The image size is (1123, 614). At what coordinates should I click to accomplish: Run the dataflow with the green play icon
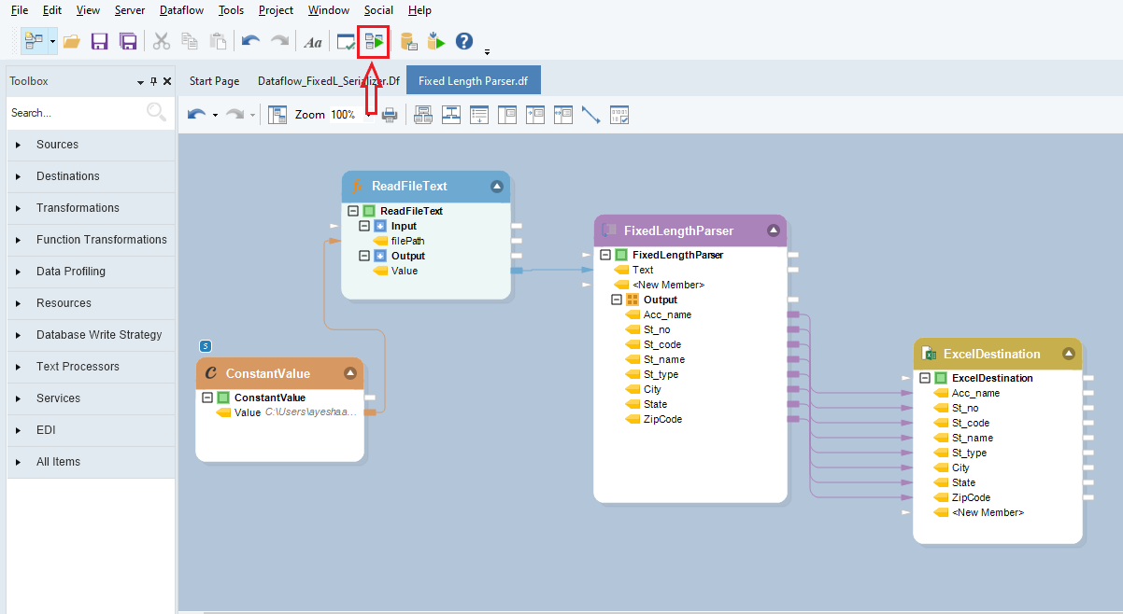click(374, 42)
